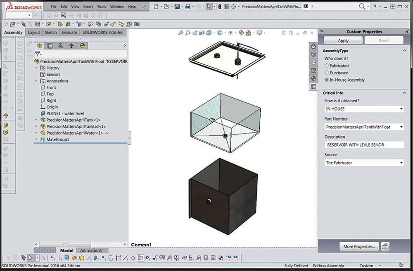Click the icon button beside More Properties
The height and width of the screenshot is (271, 413).
(x=385, y=247)
